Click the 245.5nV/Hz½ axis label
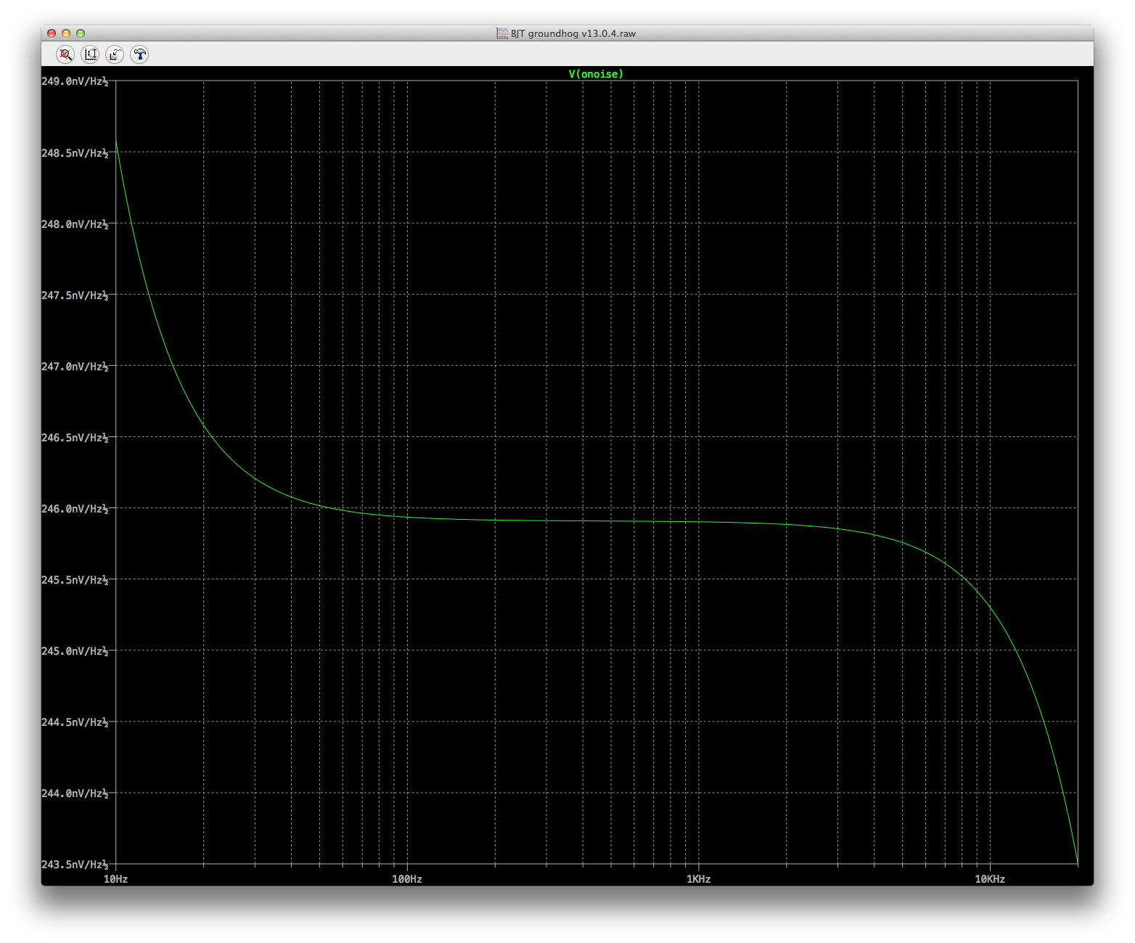 (x=75, y=580)
